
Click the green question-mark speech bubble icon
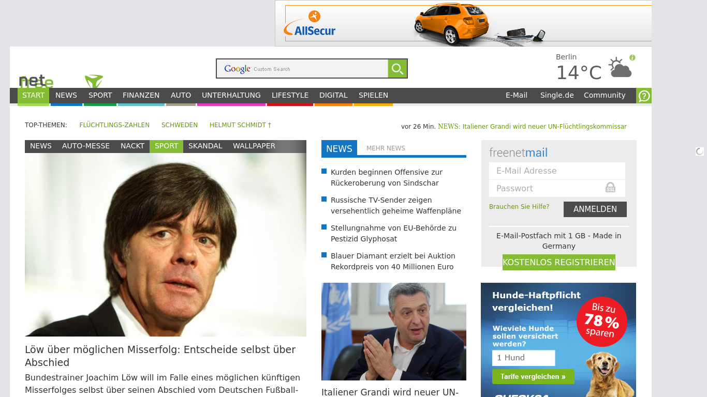tap(644, 96)
